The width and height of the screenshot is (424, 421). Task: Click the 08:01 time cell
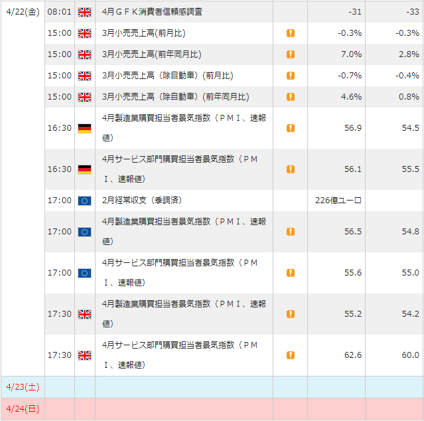tap(60, 12)
